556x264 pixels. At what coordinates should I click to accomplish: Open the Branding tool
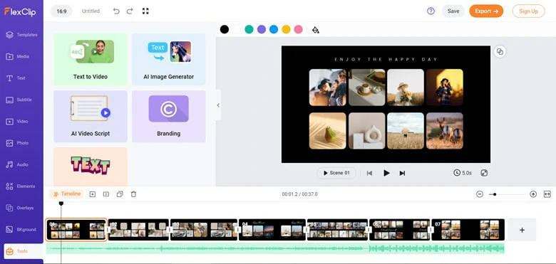(169, 117)
